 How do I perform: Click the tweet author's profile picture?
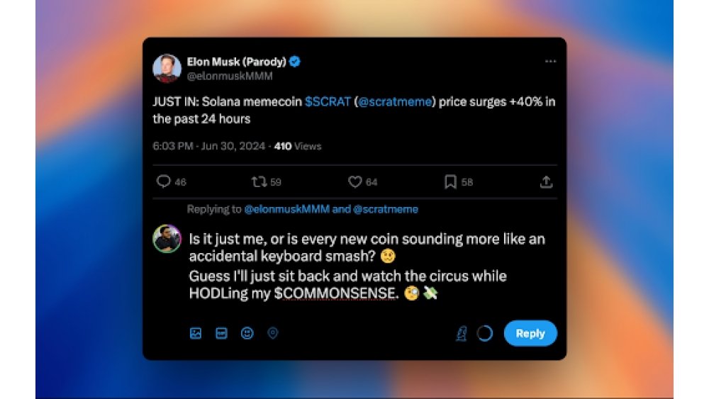tap(167, 68)
